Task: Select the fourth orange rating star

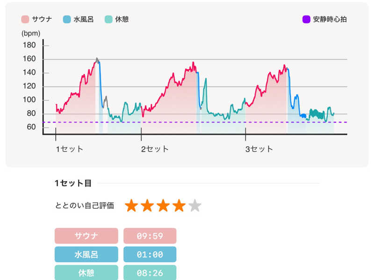Action: (179, 205)
